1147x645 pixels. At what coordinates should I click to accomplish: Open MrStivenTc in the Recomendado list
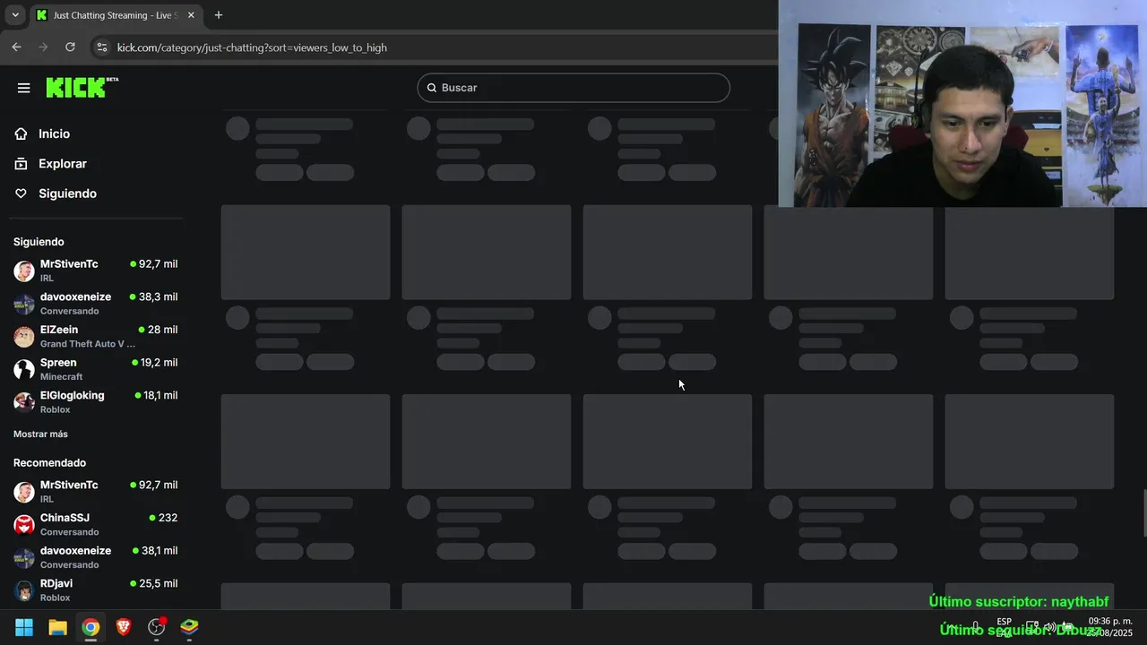tap(95, 492)
